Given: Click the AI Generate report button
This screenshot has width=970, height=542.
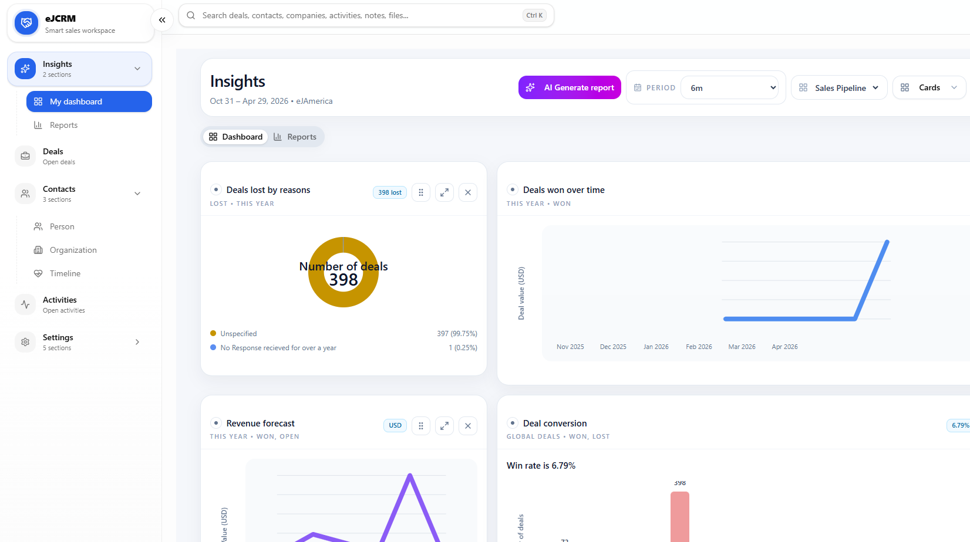Looking at the screenshot, I should coord(570,87).
